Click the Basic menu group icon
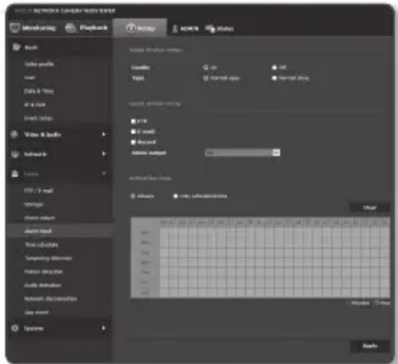This screenshot has width=398, height=364. coord(16,47)
